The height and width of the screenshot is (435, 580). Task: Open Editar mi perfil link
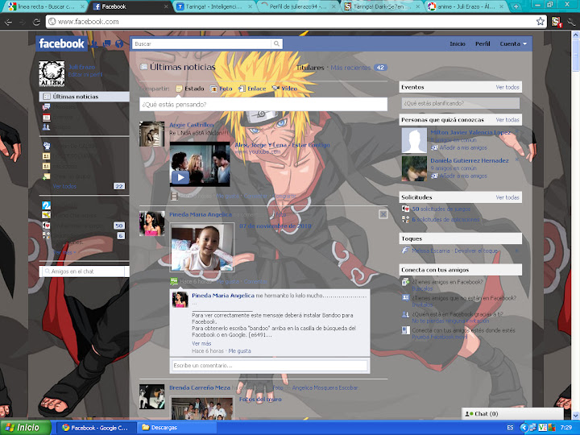[85, 74]
